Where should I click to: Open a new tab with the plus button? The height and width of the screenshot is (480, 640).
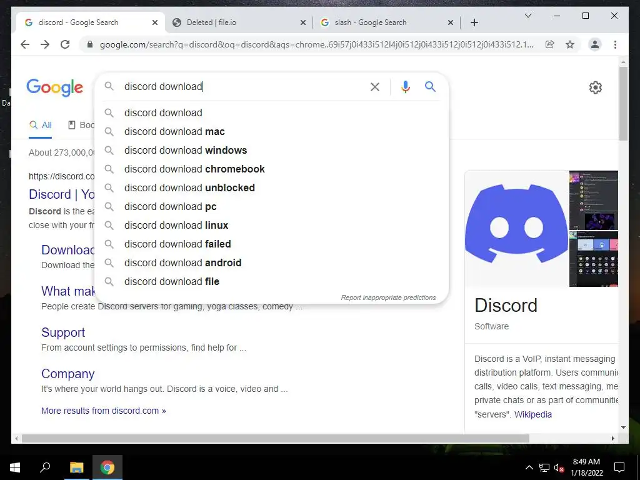pos(474,22)
